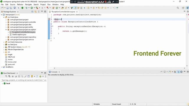Expand the Maven Dependencies node
Image resolution: width=189 pixels, height=106 pixels.
point(4,49)
